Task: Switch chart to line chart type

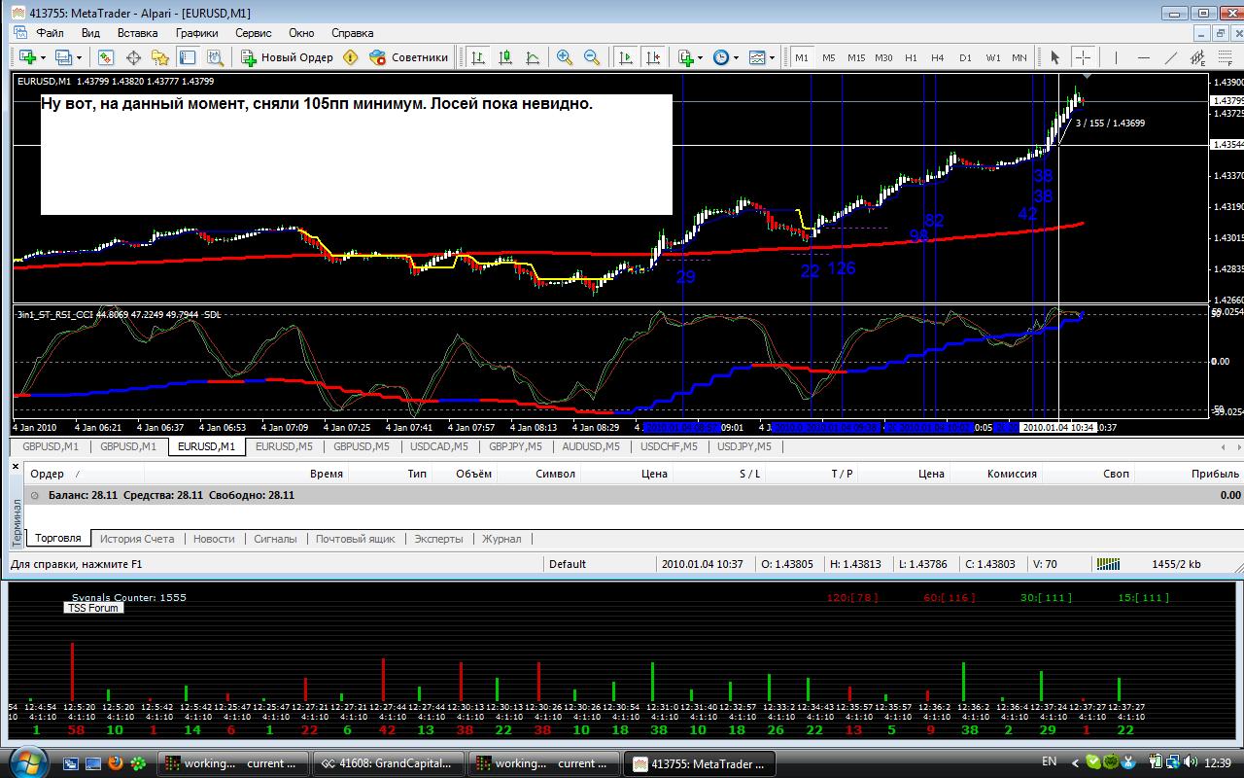Action: [533, 57]
